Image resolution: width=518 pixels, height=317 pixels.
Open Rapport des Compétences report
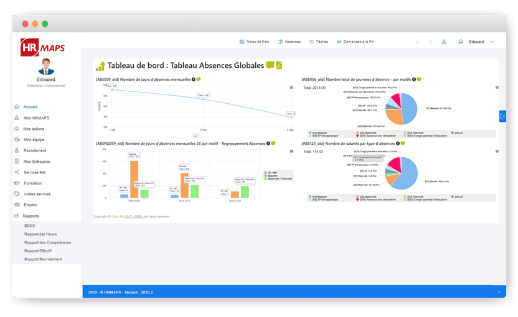(x=47, y=242)
